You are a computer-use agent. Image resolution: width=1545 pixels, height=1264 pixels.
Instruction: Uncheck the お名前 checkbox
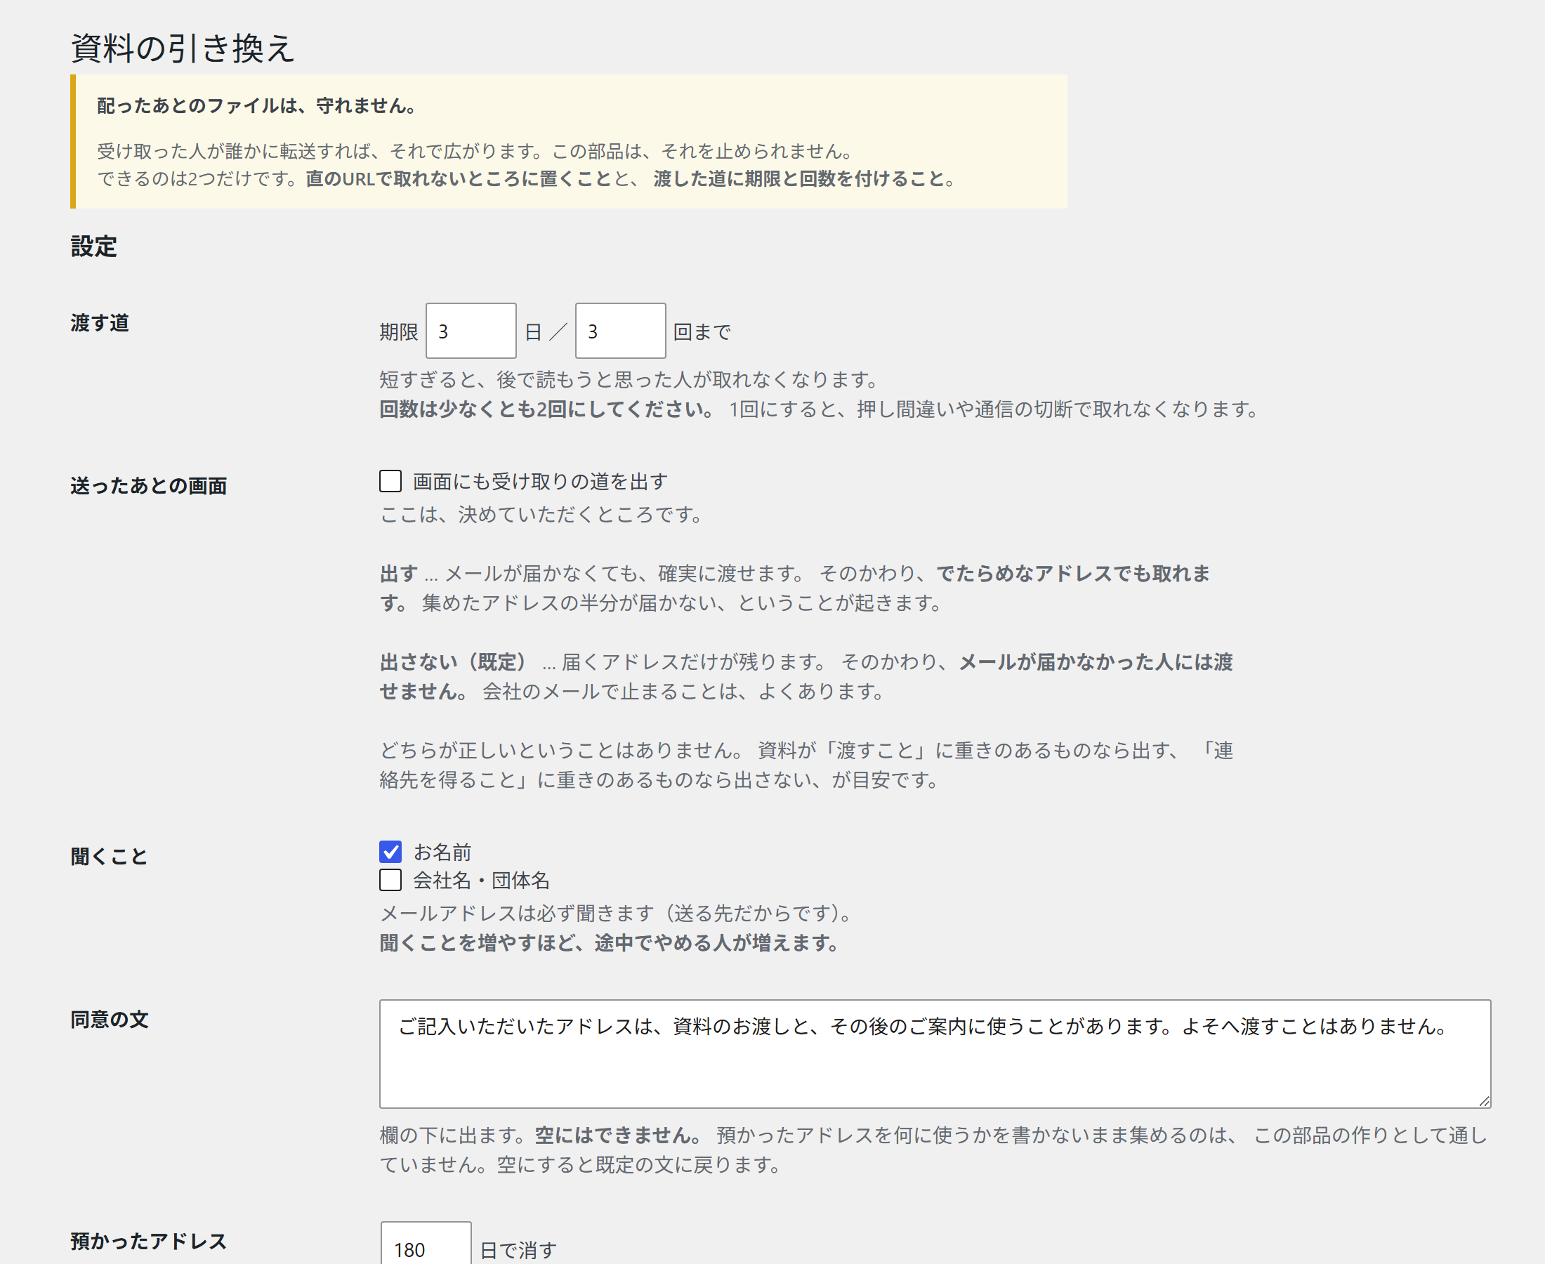click(x=390, y=852)
